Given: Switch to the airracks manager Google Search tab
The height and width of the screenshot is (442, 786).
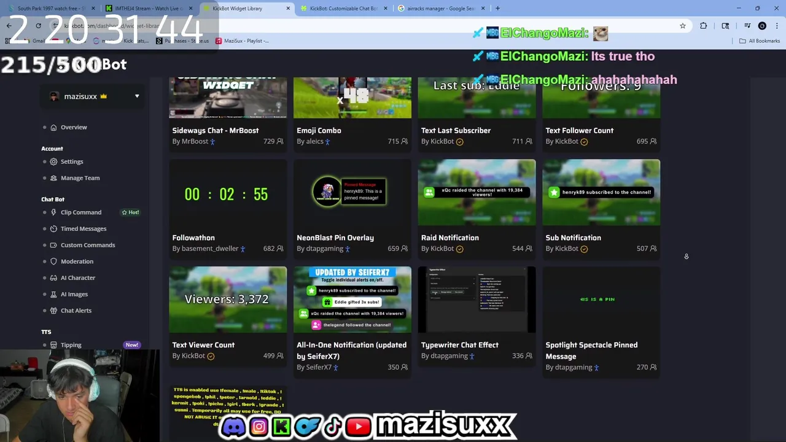Looking at the screenshot, I should [x=441, y=9].
